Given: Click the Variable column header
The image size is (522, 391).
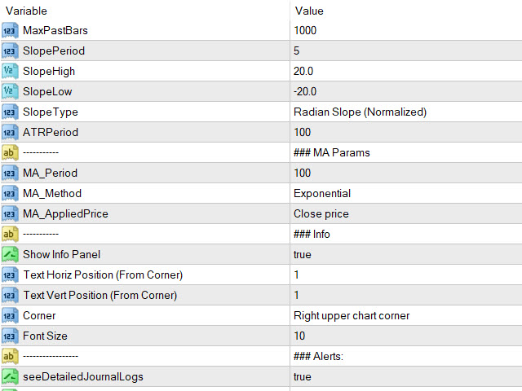Looking at the screenshot, I should [x=27, y=11].
